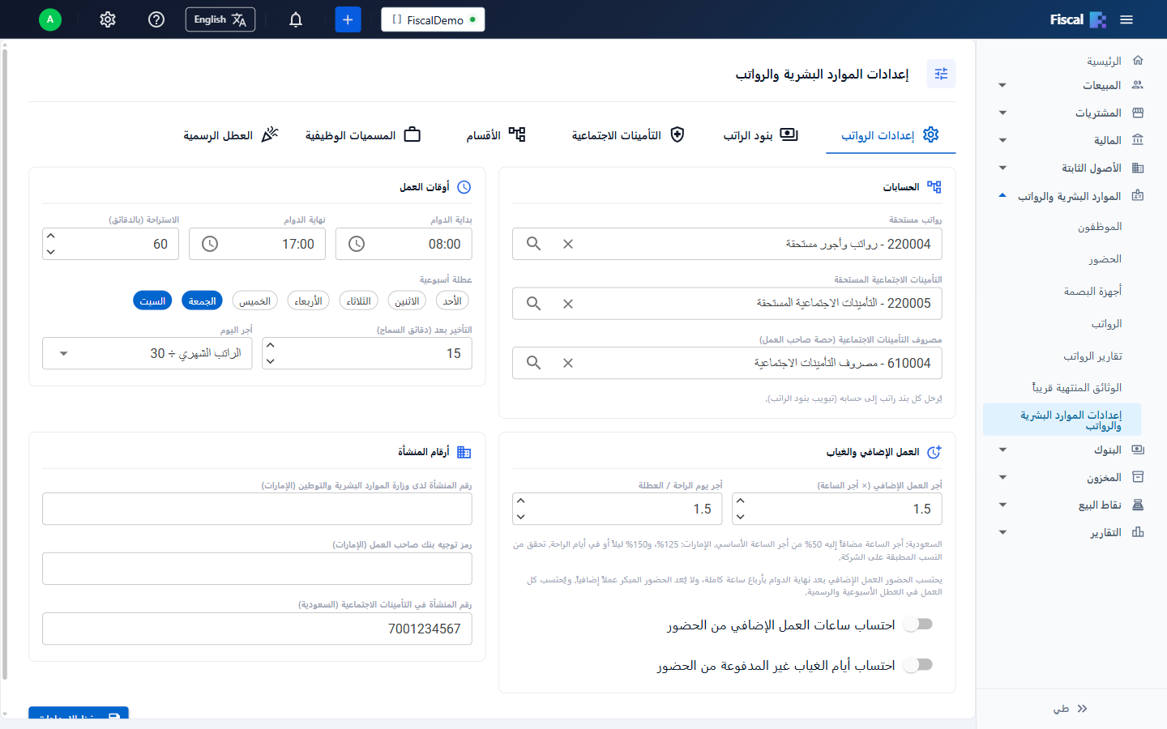Expand الأصول الثابتة sidebar section arrow
Viewport: 1167px width, 729px height.
pos(1002,168)
